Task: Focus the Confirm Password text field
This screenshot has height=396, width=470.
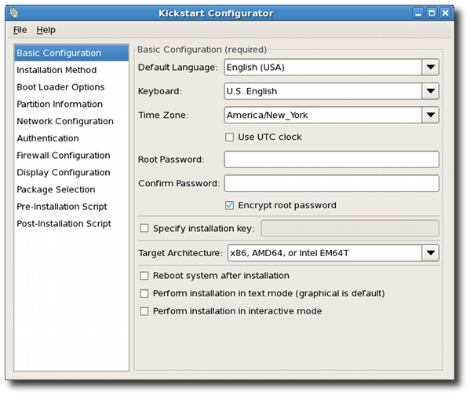Action: pos(332,183)
